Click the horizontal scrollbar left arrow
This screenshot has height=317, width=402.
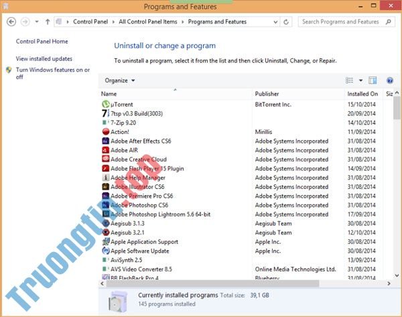(103, 283)
